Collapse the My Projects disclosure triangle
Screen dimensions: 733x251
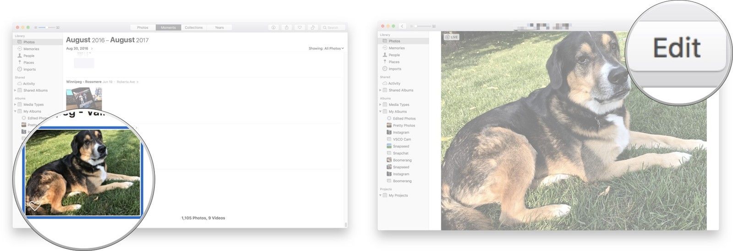point(380,196)
